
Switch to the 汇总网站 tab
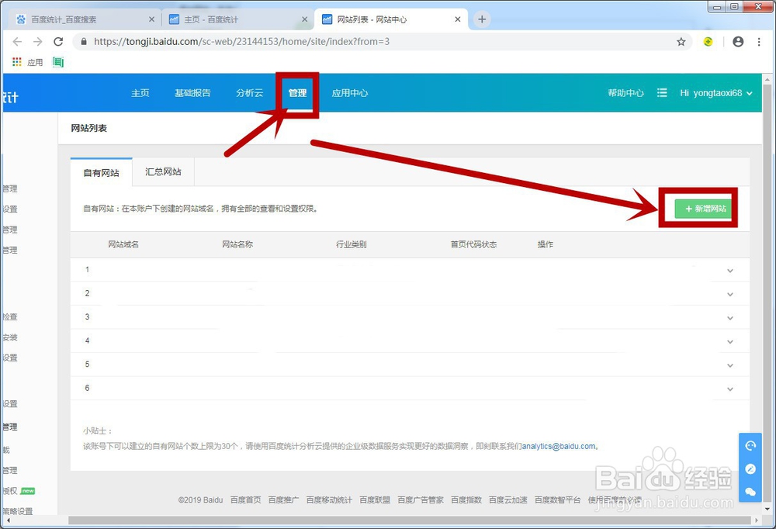point(161,171)
